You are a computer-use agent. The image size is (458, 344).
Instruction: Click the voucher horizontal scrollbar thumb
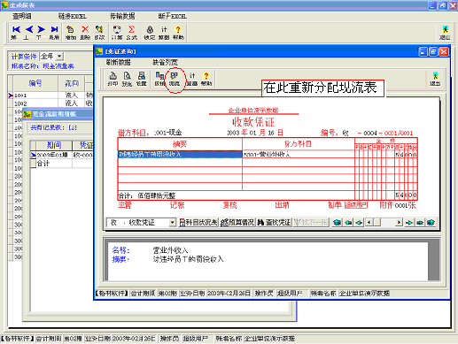pos(376,222)
